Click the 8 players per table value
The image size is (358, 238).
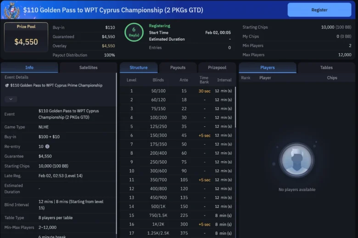56,218
